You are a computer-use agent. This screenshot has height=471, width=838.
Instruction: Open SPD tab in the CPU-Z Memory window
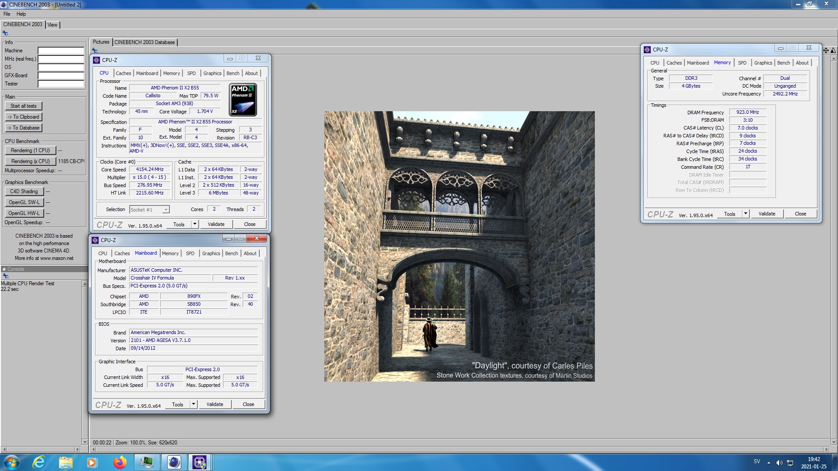pos(742,63)
